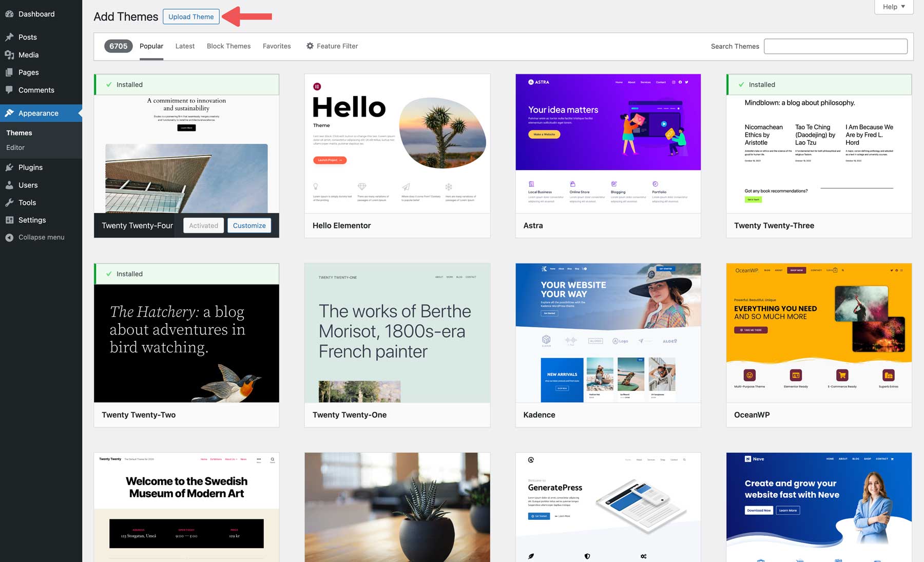This screenshot has width=924, height=562.
Task: Switch to the Latest themes tab
Action: [x=185, y=46]
